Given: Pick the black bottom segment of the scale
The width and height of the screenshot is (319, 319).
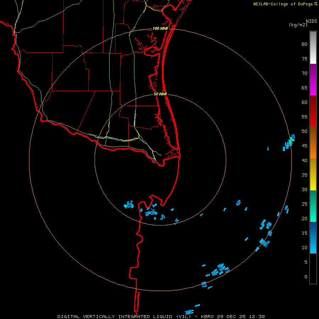Looking at the screenshot, I should coord(313,269).
